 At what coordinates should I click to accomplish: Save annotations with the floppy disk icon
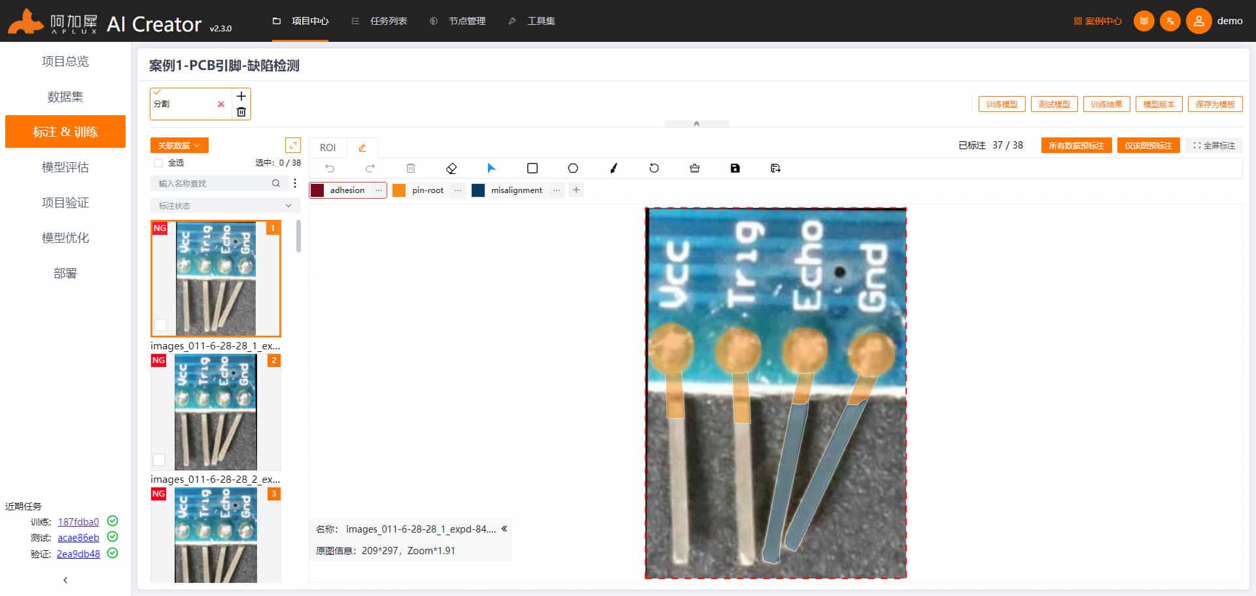point(735,168)
